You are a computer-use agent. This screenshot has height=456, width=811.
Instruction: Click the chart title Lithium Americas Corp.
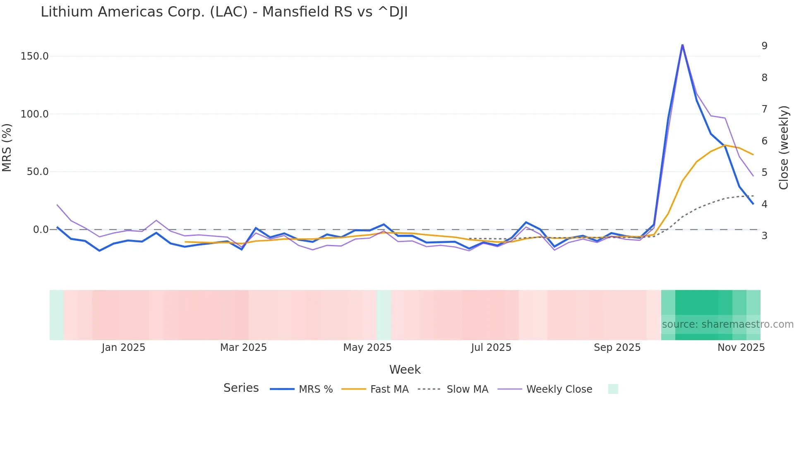coord(224,12)
